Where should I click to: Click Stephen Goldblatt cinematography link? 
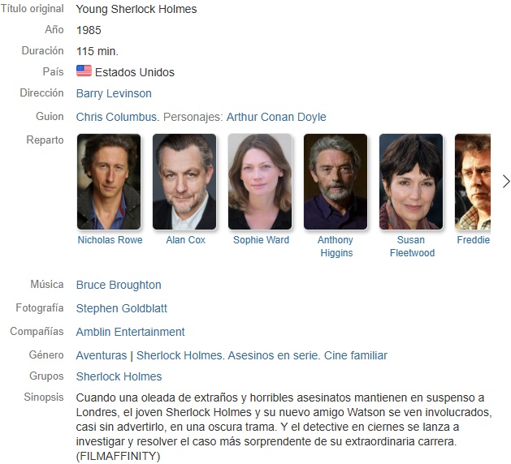click(122, 308)
